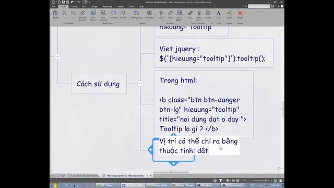This screenshot has width=334, height=188.
Task: Open the Recording taskbar button
Action: click(x=208, y=185)
